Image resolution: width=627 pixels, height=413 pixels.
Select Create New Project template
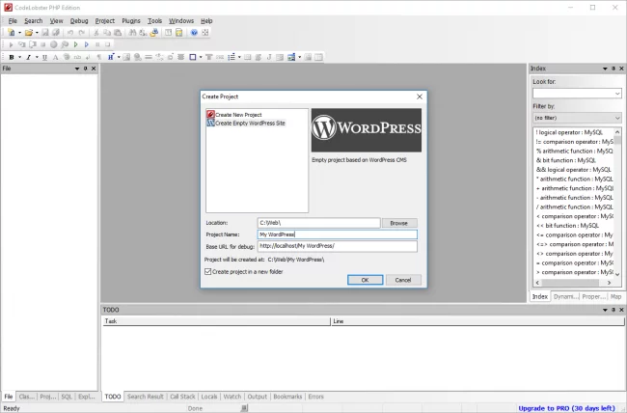(234, 115)
